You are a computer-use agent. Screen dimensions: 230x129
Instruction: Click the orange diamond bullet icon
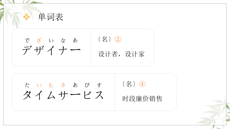click(26, 17)
